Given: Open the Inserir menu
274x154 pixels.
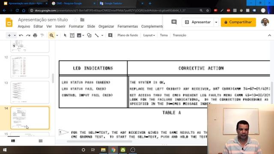Looking at the screenshot, I should (x=60, y=27).
